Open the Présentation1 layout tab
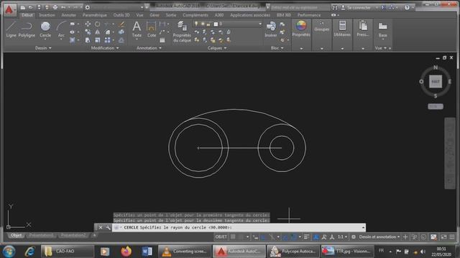Image resolution: width=460 pixels, height=258 pixels. tap(42, 235)
